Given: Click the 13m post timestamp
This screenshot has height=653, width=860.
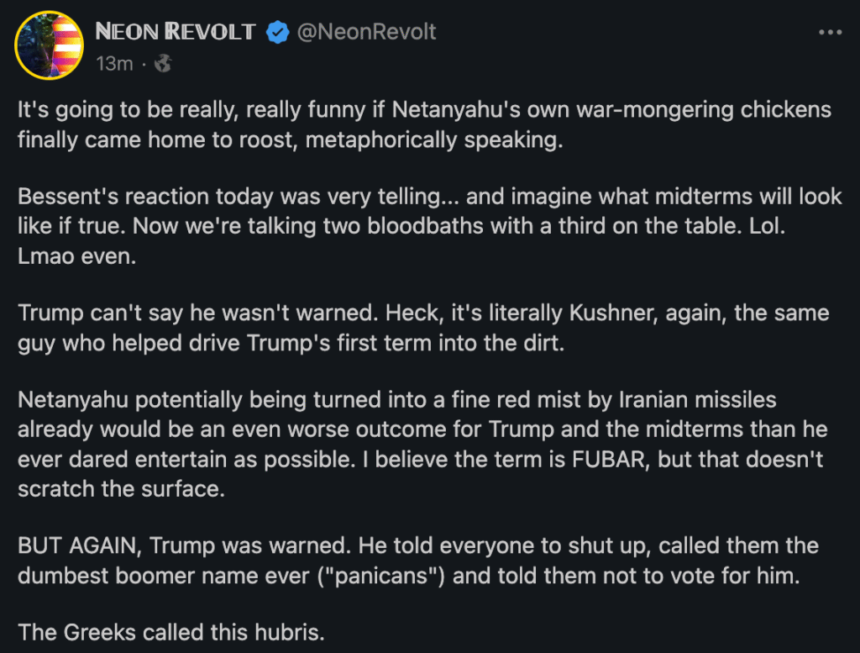Looking at the screenshot, I should (113, 64).
